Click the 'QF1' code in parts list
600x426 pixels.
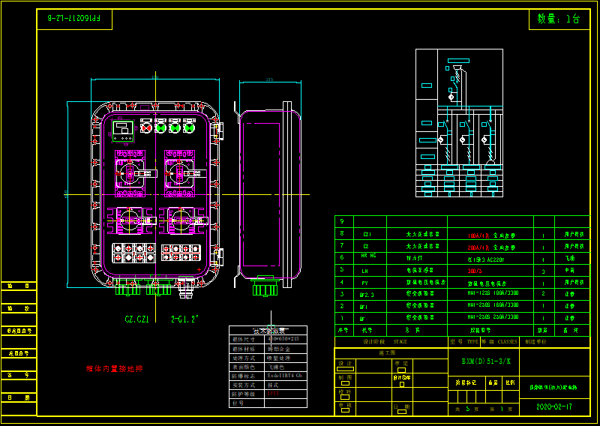point(363,307)
